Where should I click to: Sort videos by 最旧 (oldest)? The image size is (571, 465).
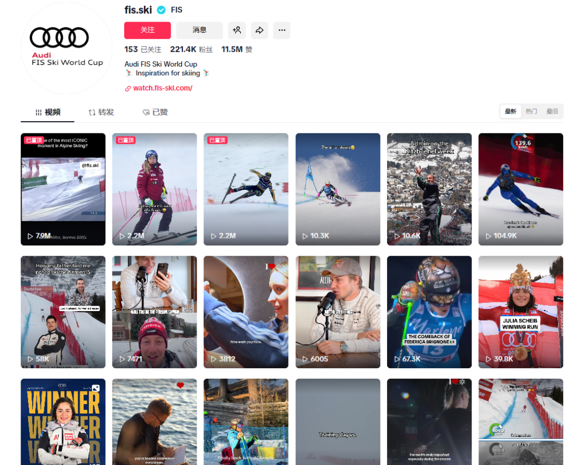pos(552,112)
